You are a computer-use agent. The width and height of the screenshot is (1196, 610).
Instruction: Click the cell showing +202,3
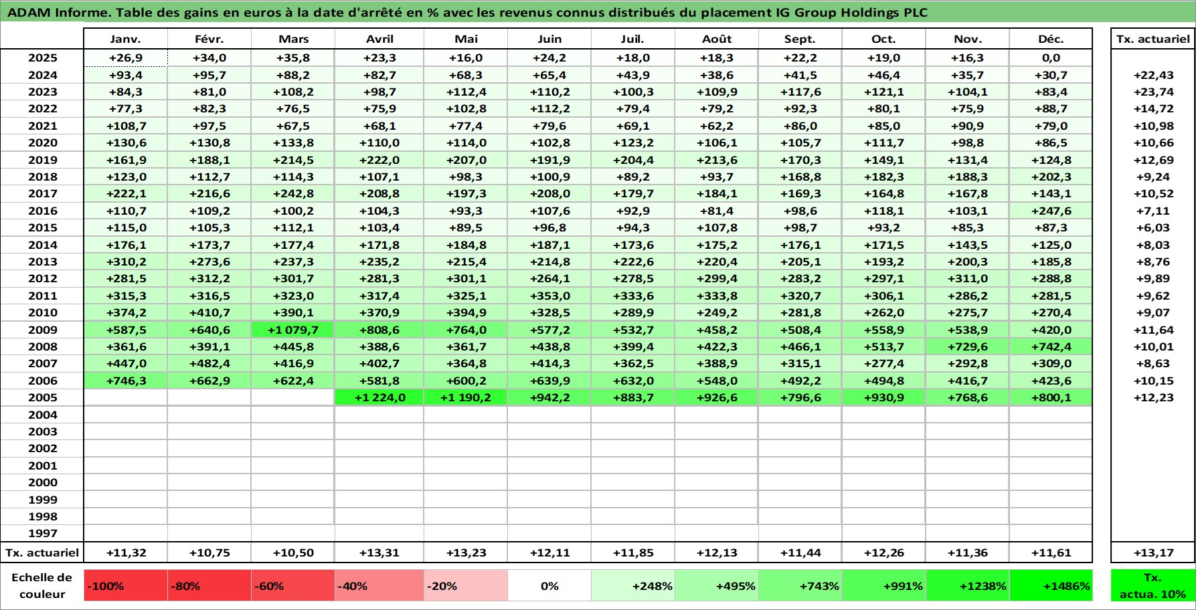coord(1051,177)
